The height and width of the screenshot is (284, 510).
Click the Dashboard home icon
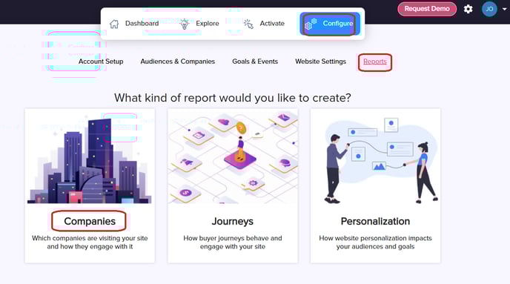[114, 24]
